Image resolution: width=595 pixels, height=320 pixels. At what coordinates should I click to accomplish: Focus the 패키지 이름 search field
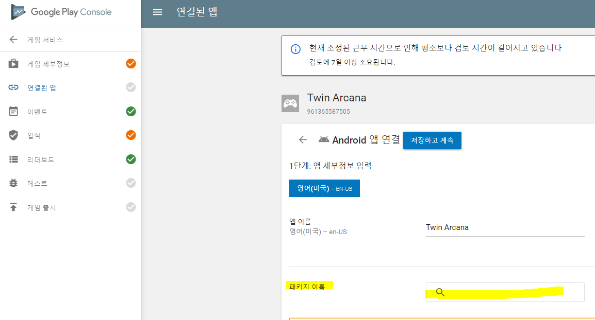[505, 292]
